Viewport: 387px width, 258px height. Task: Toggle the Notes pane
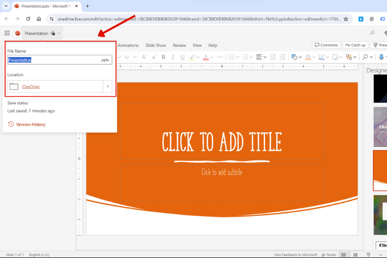coord(329,255)
